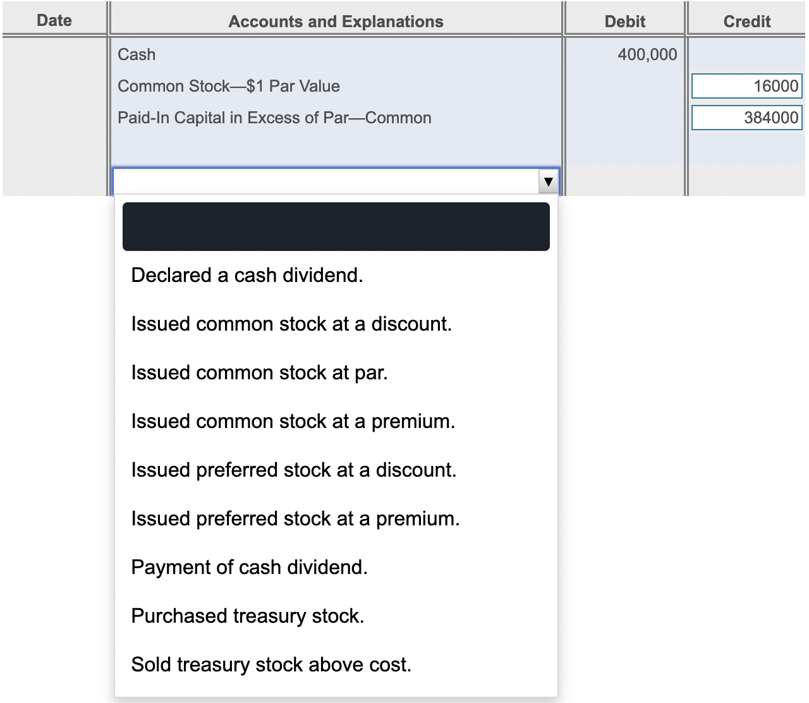
Task: Choose 'Payment of cash dividend.' option
Action: click(249, 568)
